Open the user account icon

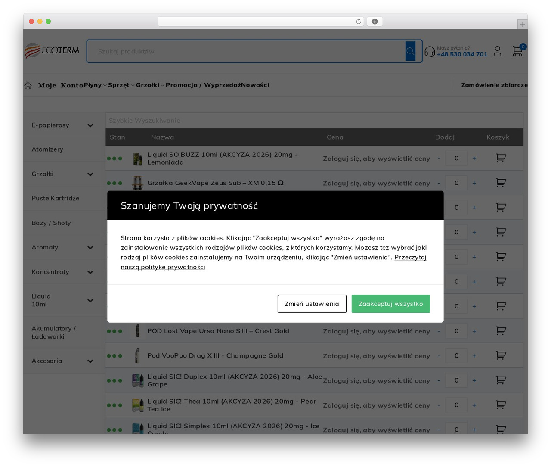[497, 51]
